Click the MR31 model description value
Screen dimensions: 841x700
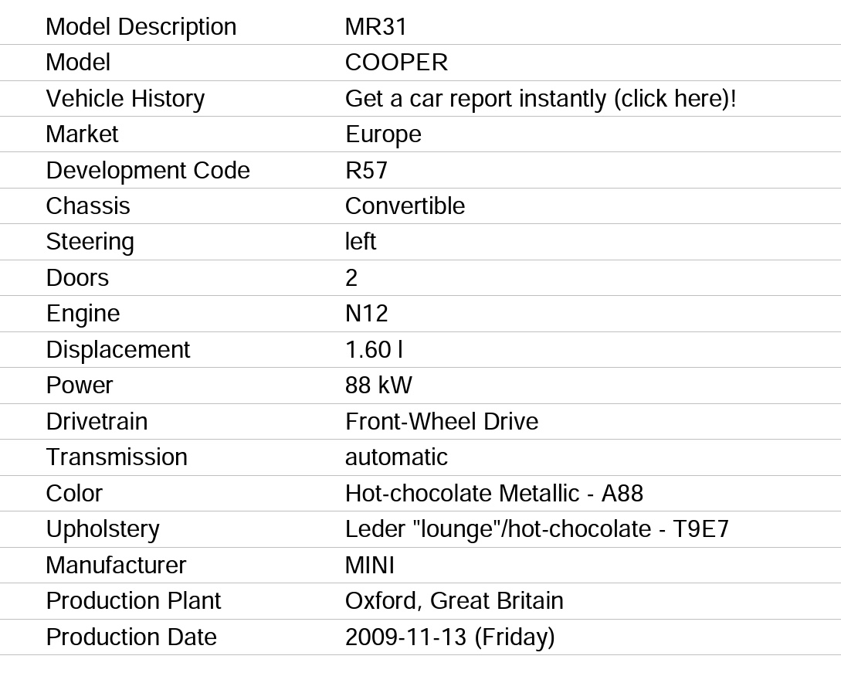click(x=376, y=27)
